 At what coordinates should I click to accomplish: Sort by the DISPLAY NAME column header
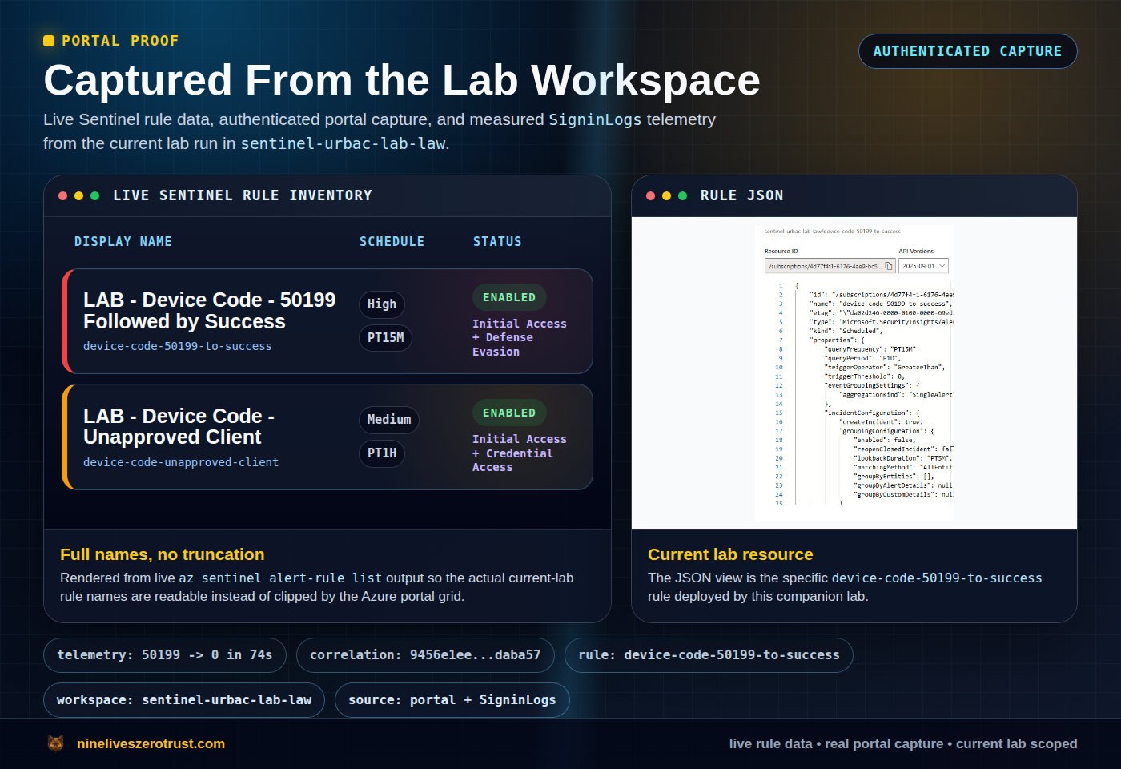click(x=123, y=242)
